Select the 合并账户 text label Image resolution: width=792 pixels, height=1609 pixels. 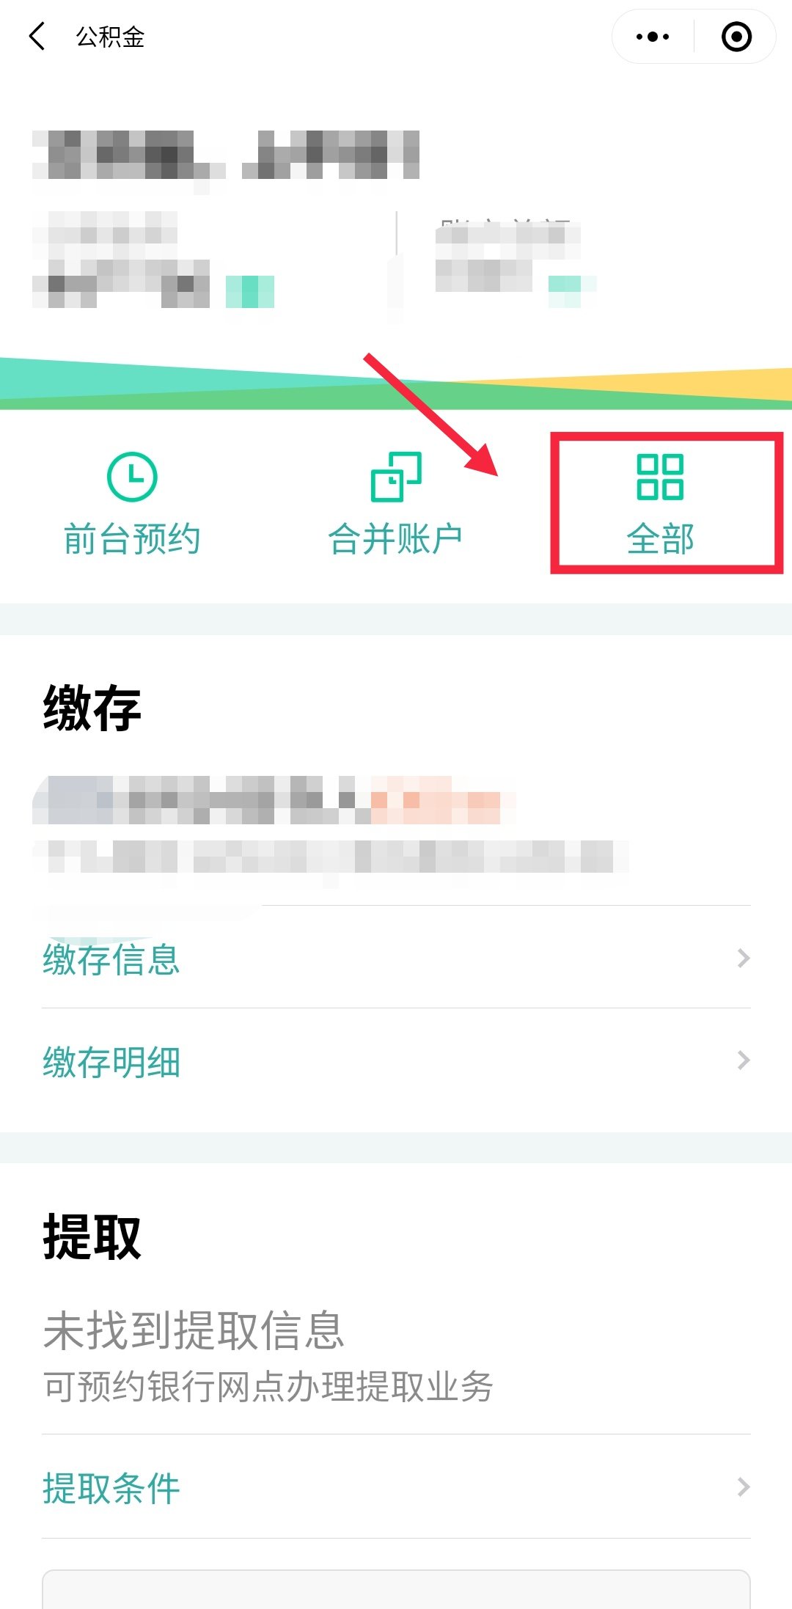[x=396, y=539]
